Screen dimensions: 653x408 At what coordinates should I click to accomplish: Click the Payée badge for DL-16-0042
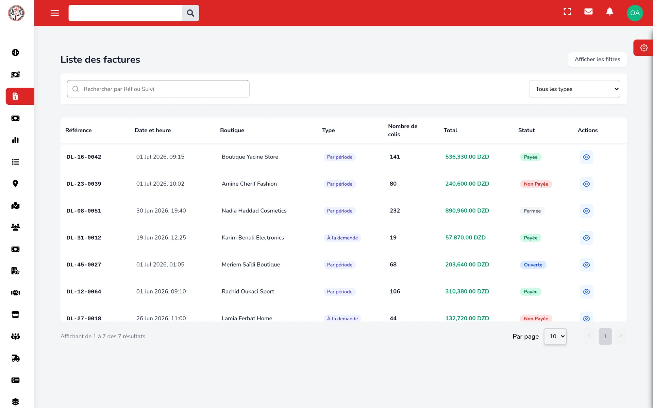pos(531,157)
